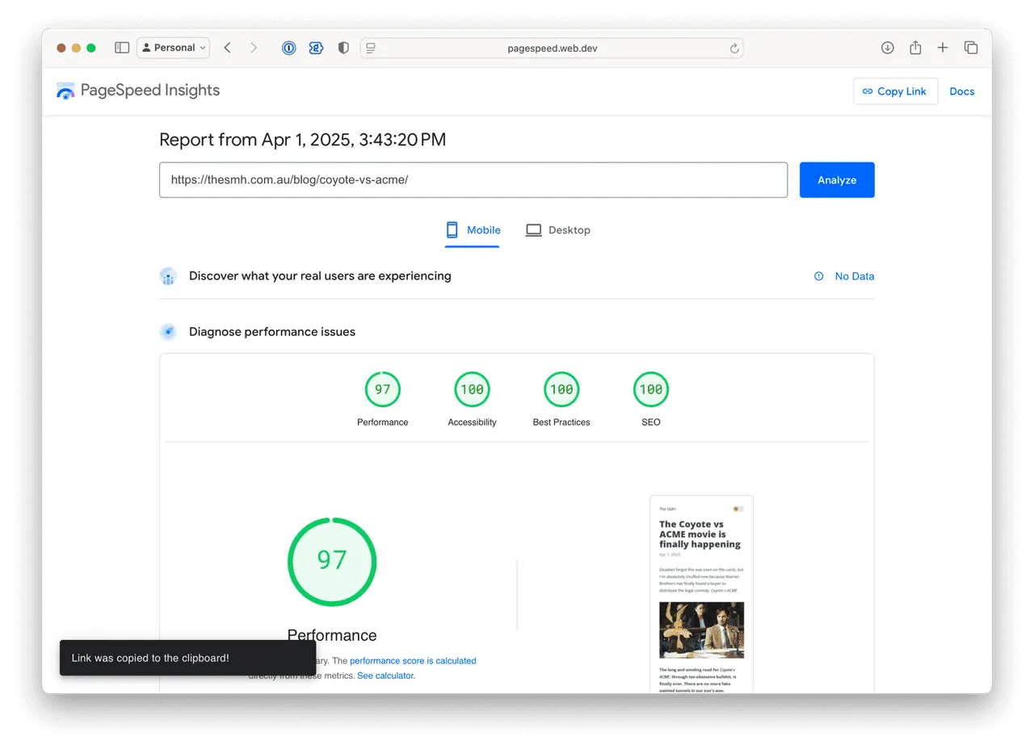Switch to the Desktop tab
The width and height of the screenshot is (1034, 749).
pos(557,230)
